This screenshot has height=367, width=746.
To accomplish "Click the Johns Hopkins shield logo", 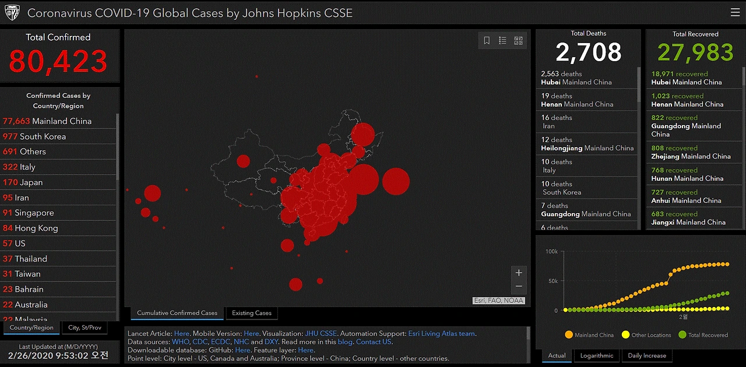I will (x=12, y=12).
